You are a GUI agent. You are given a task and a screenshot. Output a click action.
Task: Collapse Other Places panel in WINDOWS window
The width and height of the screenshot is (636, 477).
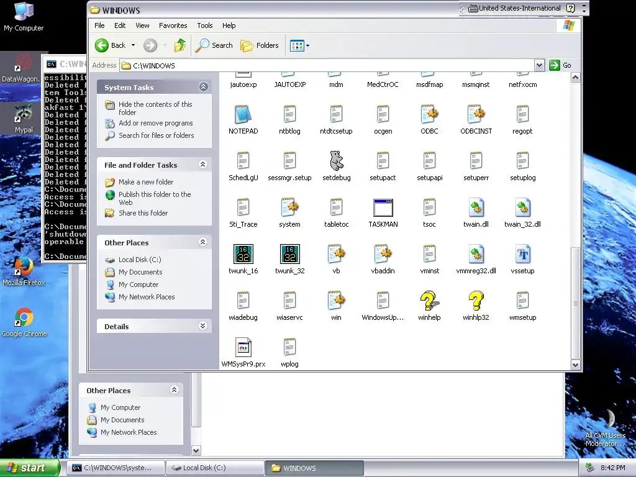(203, 242)
